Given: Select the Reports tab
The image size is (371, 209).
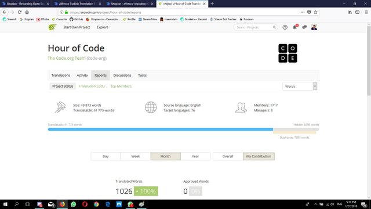Looking at the screenshot, I should pos(100,75).
